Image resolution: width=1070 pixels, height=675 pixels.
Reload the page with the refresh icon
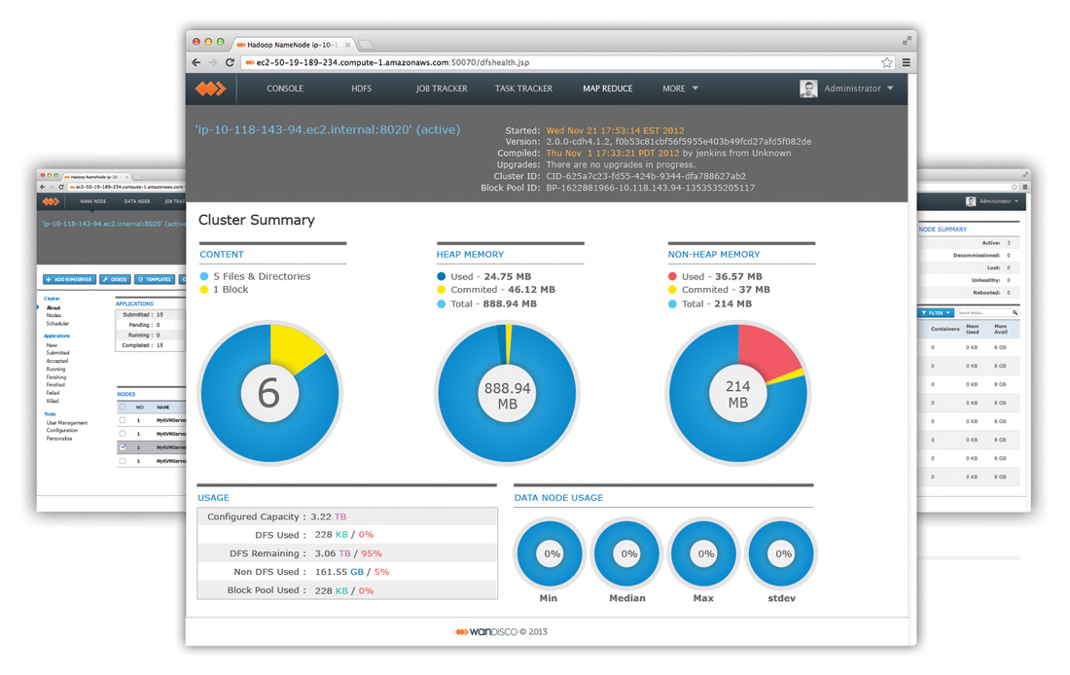(x=230, y=63)
